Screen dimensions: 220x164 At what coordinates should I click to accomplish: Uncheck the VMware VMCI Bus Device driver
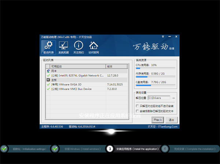pyautogui.click(x=48, y=88)
